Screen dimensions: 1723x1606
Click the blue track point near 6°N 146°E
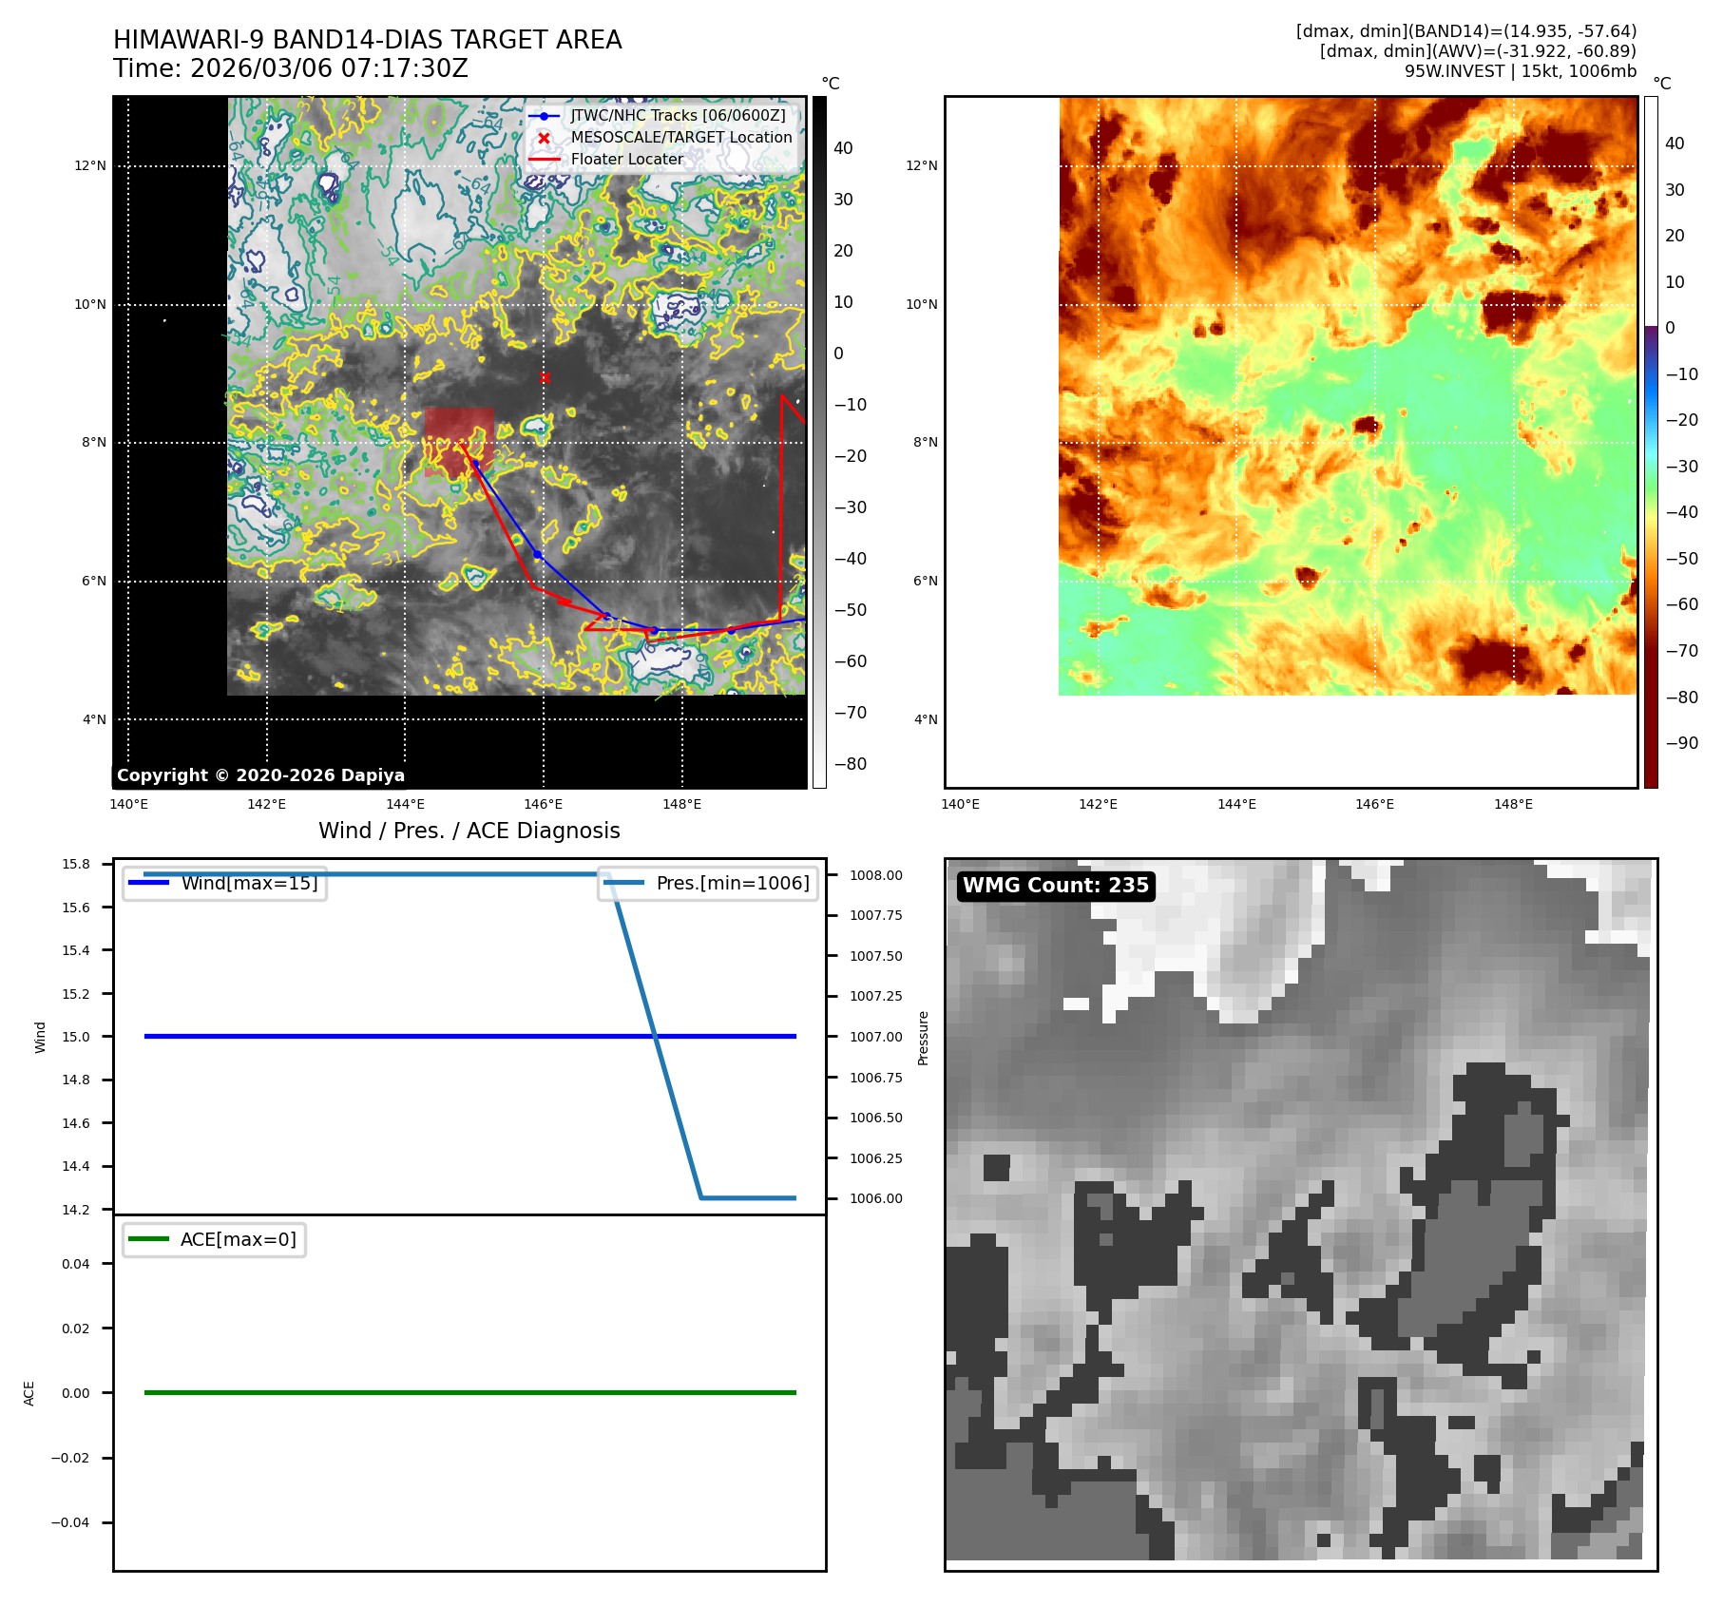click(537, 554)
